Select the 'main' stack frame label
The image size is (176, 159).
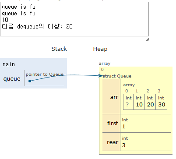(9, 64)
